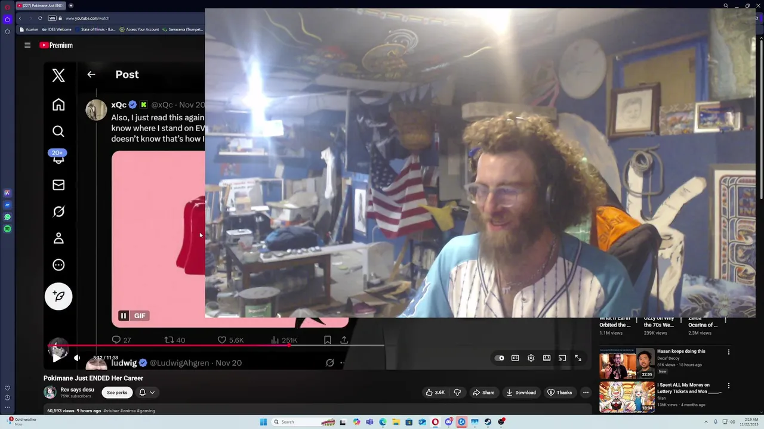Screen dimensions: 764x429
Task: Open the Asurion bookmark
Action: 29,29
